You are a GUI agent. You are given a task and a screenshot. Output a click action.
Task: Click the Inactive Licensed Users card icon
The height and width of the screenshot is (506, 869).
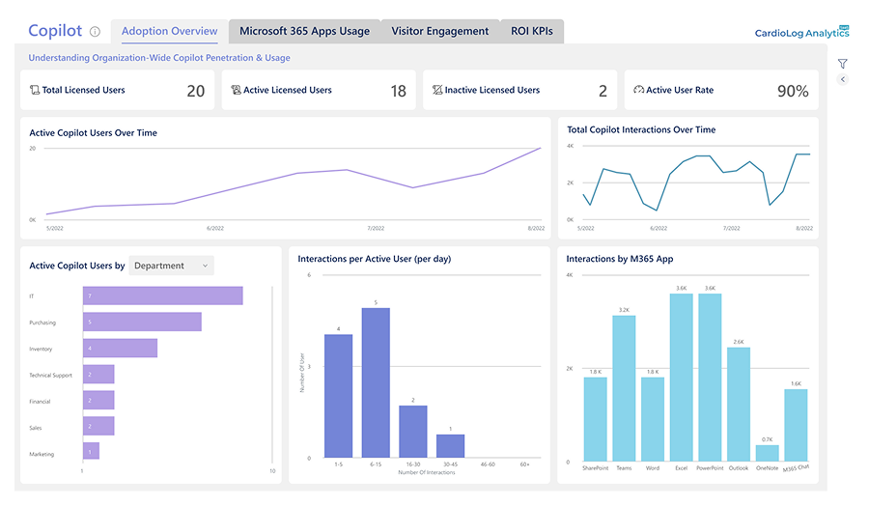coord(437,90)
